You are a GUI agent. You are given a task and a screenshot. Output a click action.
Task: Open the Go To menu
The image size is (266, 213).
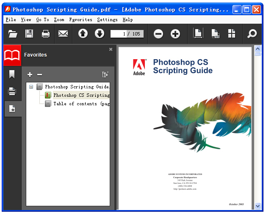tap(43, 19)
